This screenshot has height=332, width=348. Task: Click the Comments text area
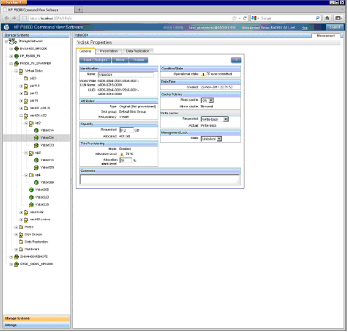160,179
